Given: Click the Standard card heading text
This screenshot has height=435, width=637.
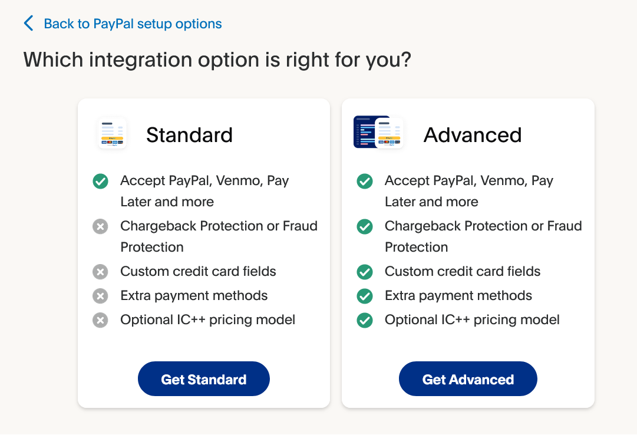Looking at the screenshot, I should (189, 135).
